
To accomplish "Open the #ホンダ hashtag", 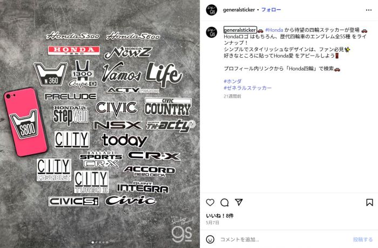I will [233, 81].
